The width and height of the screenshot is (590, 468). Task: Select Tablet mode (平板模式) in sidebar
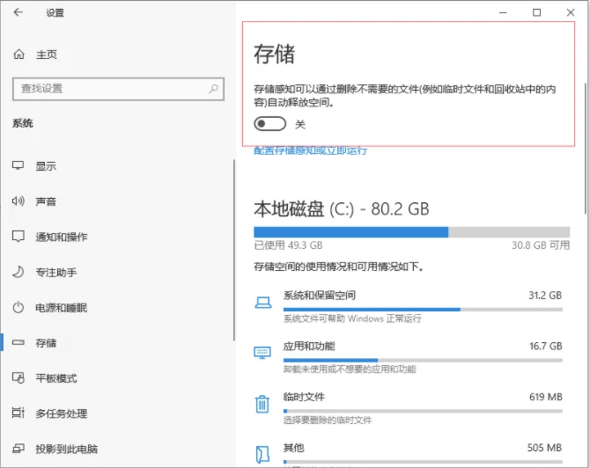point(55,378)
